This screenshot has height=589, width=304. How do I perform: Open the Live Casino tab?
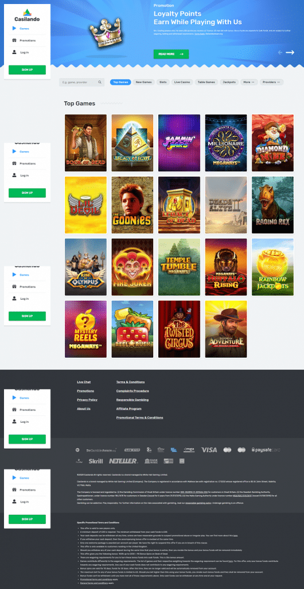[182, 82]
